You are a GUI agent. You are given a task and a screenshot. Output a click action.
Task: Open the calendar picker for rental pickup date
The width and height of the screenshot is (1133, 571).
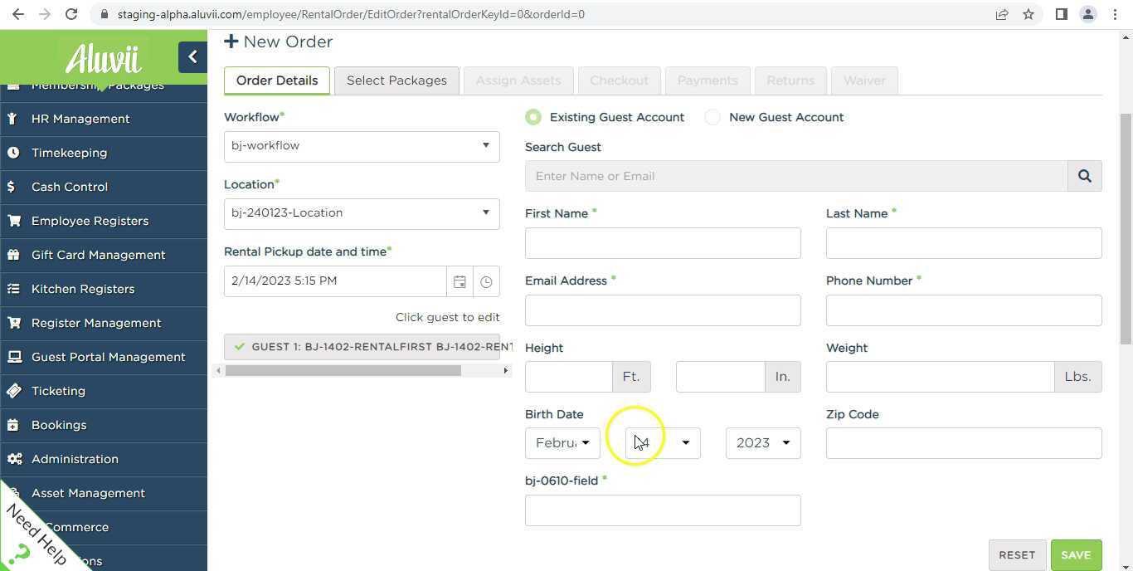[x=460, y=281]
